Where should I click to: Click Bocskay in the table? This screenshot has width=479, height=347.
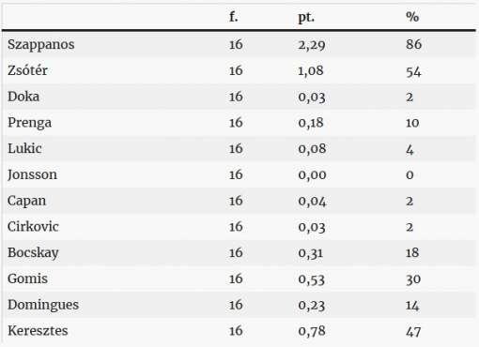tap(33, 253)
